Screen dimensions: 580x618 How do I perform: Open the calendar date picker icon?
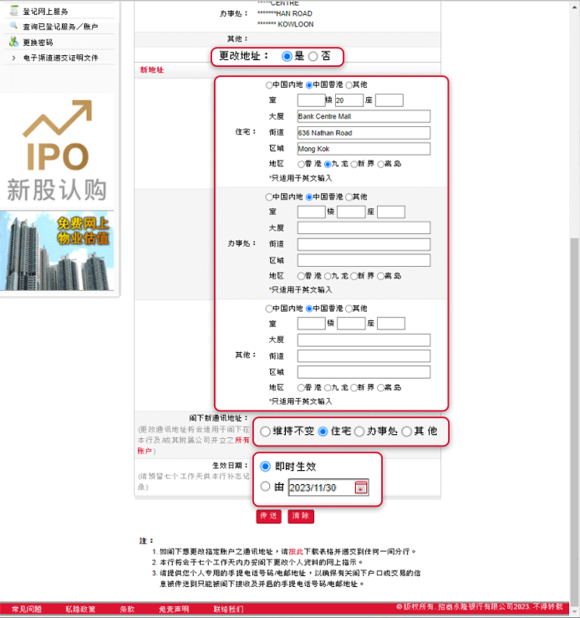point(360,488)
